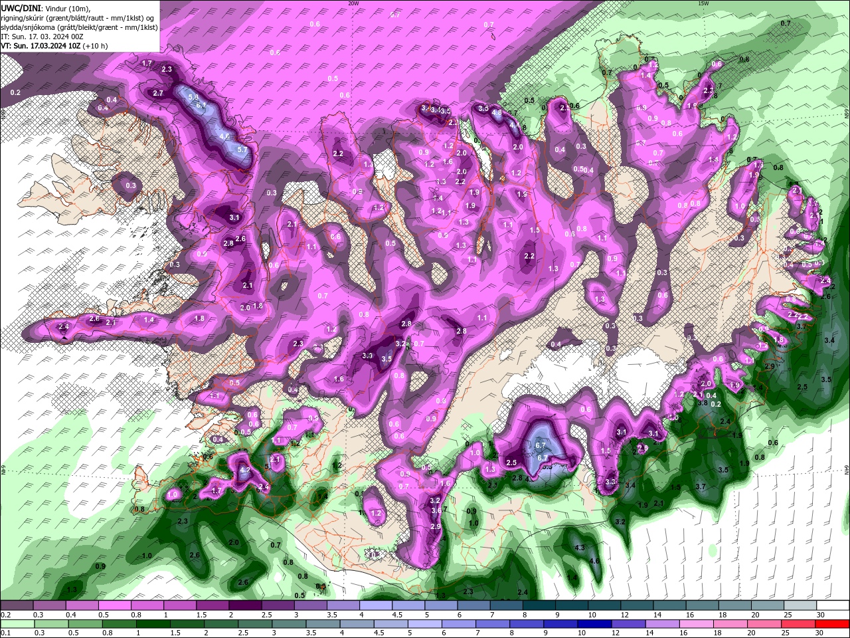The width and height of the screenshot is (850, 638).
Task: Select the crimson 25 legend swatch
Action: 798,624
